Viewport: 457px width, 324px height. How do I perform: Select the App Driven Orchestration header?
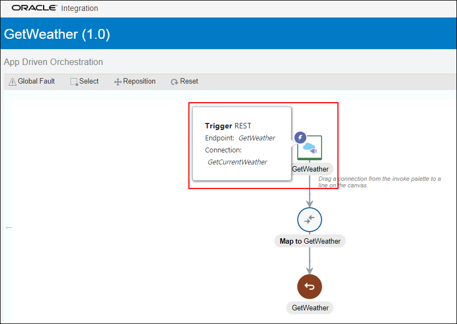pos(53,62)
